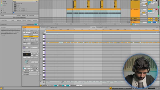Image resolution: width=160 pixels, height=90 pixels.
Task: Toggle the clip scale mode icon
Action: pos(24,48)
